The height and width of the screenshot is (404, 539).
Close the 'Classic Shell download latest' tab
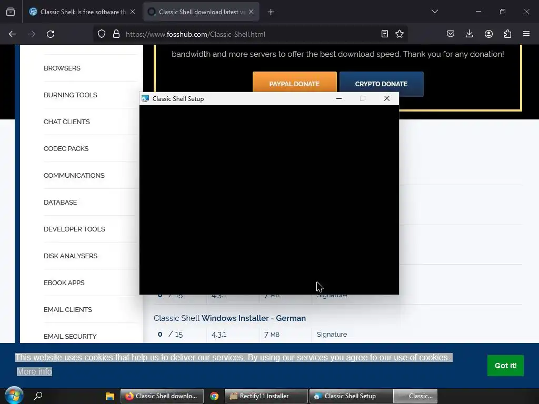[x=251, y=12]
